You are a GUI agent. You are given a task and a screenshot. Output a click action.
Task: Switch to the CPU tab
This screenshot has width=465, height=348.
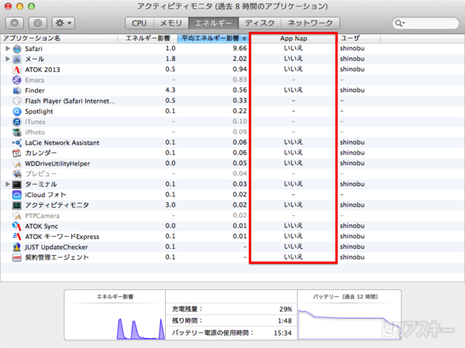pos(139,23)
